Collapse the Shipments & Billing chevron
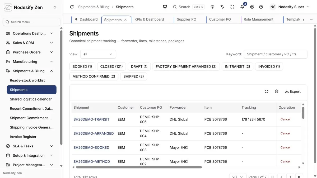The width and height of the screenshot is (317, 178). (52, 71)
